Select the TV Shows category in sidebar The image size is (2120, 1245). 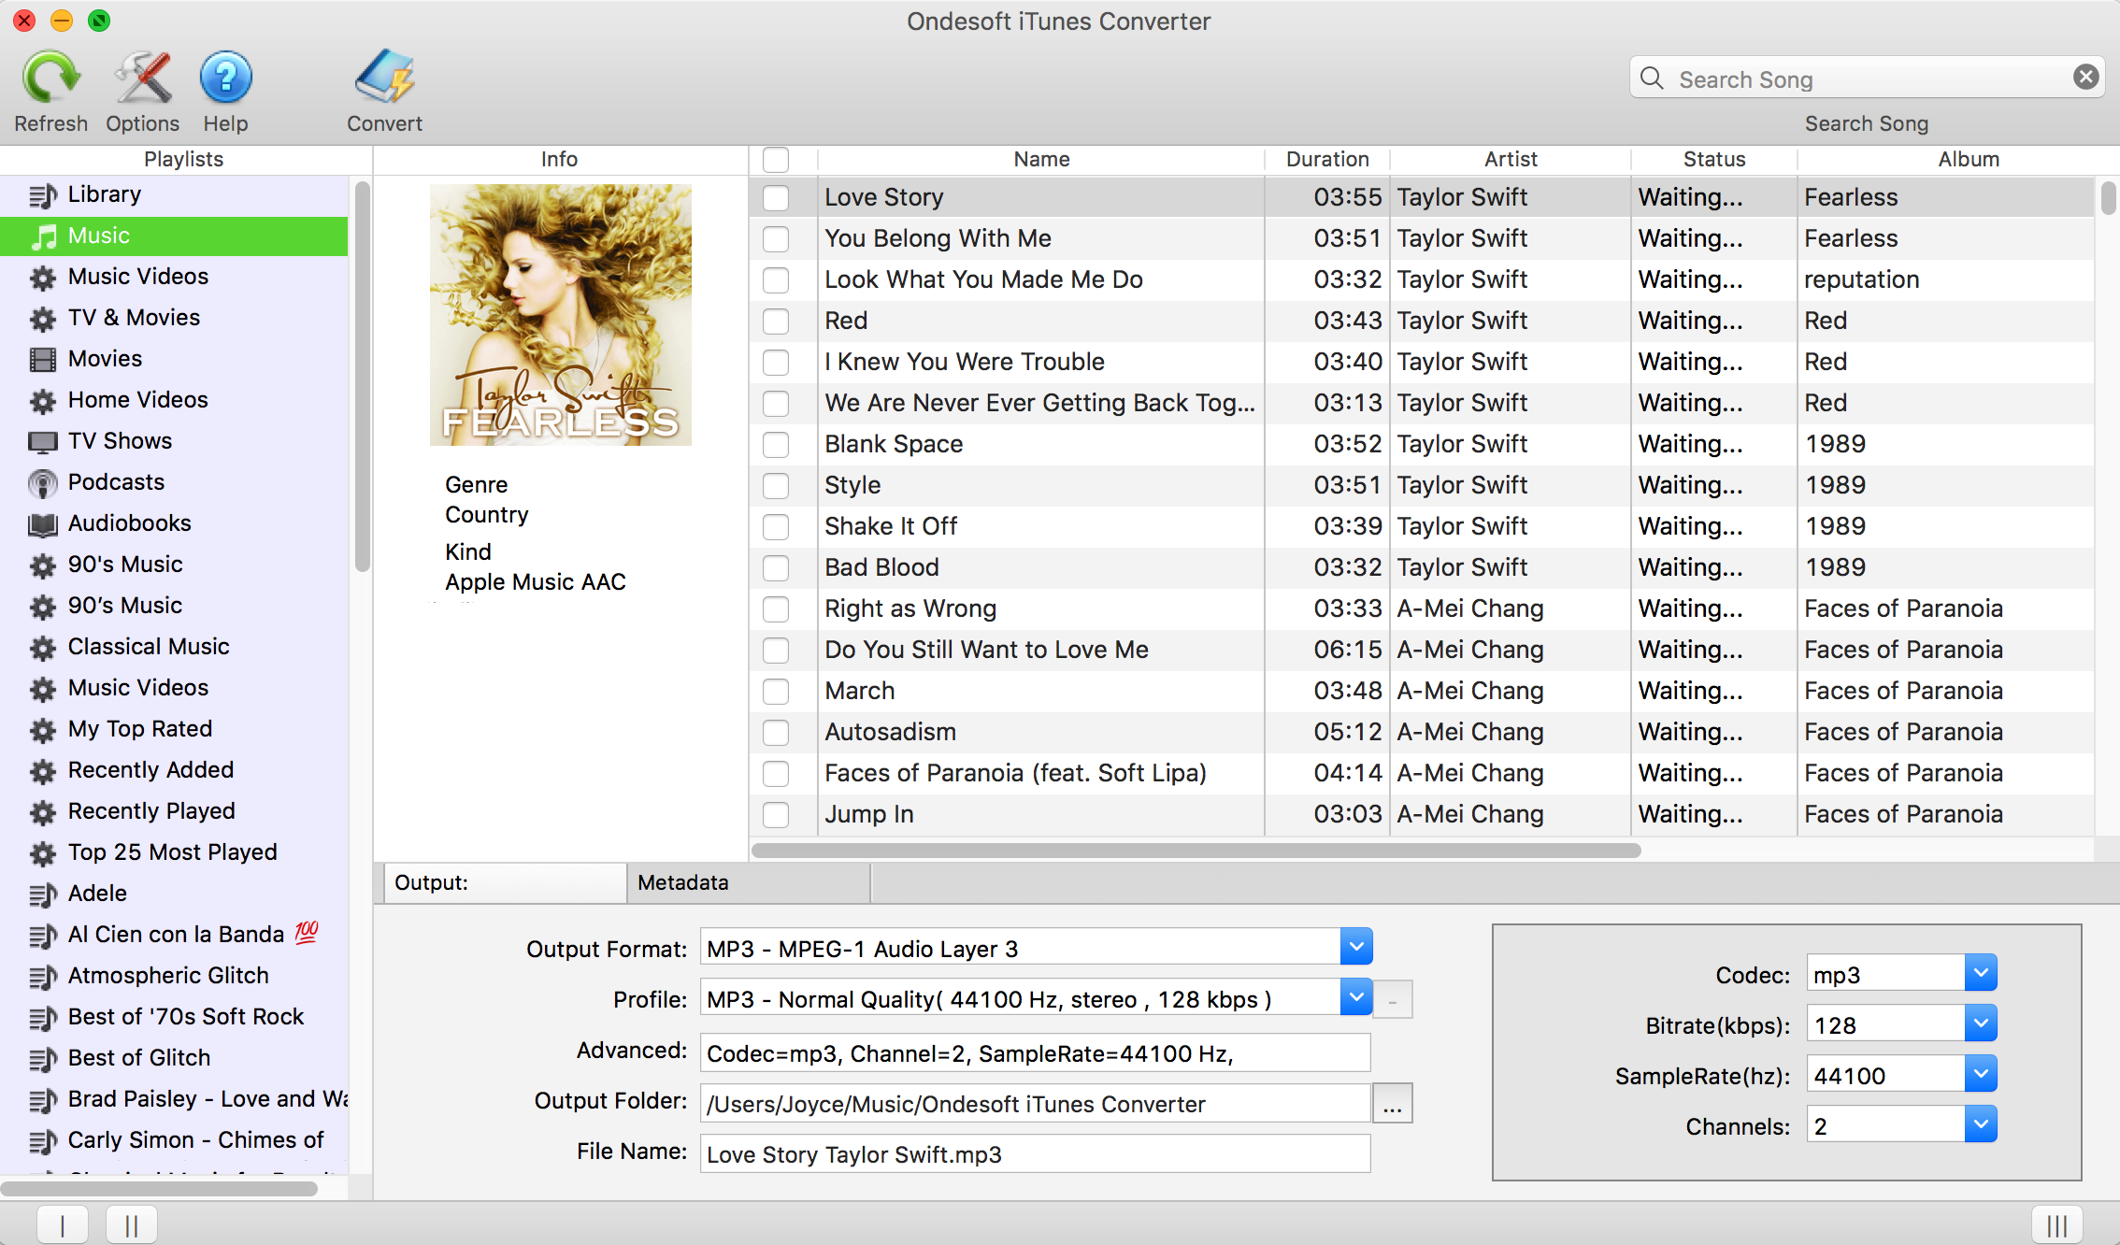point(119,440)
